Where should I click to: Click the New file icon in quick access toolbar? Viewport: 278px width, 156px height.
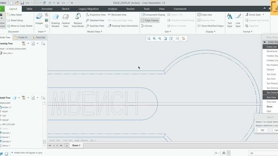(x=12, y=3)
